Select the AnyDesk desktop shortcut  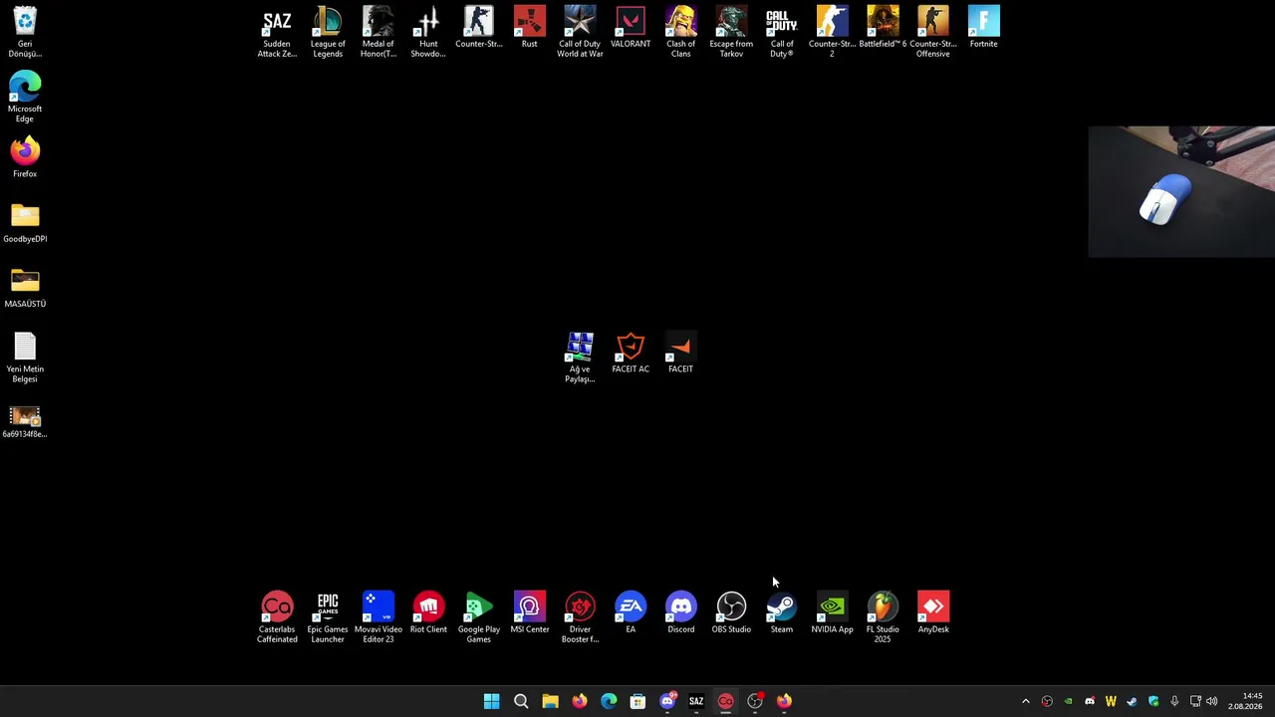click(933, 612)
